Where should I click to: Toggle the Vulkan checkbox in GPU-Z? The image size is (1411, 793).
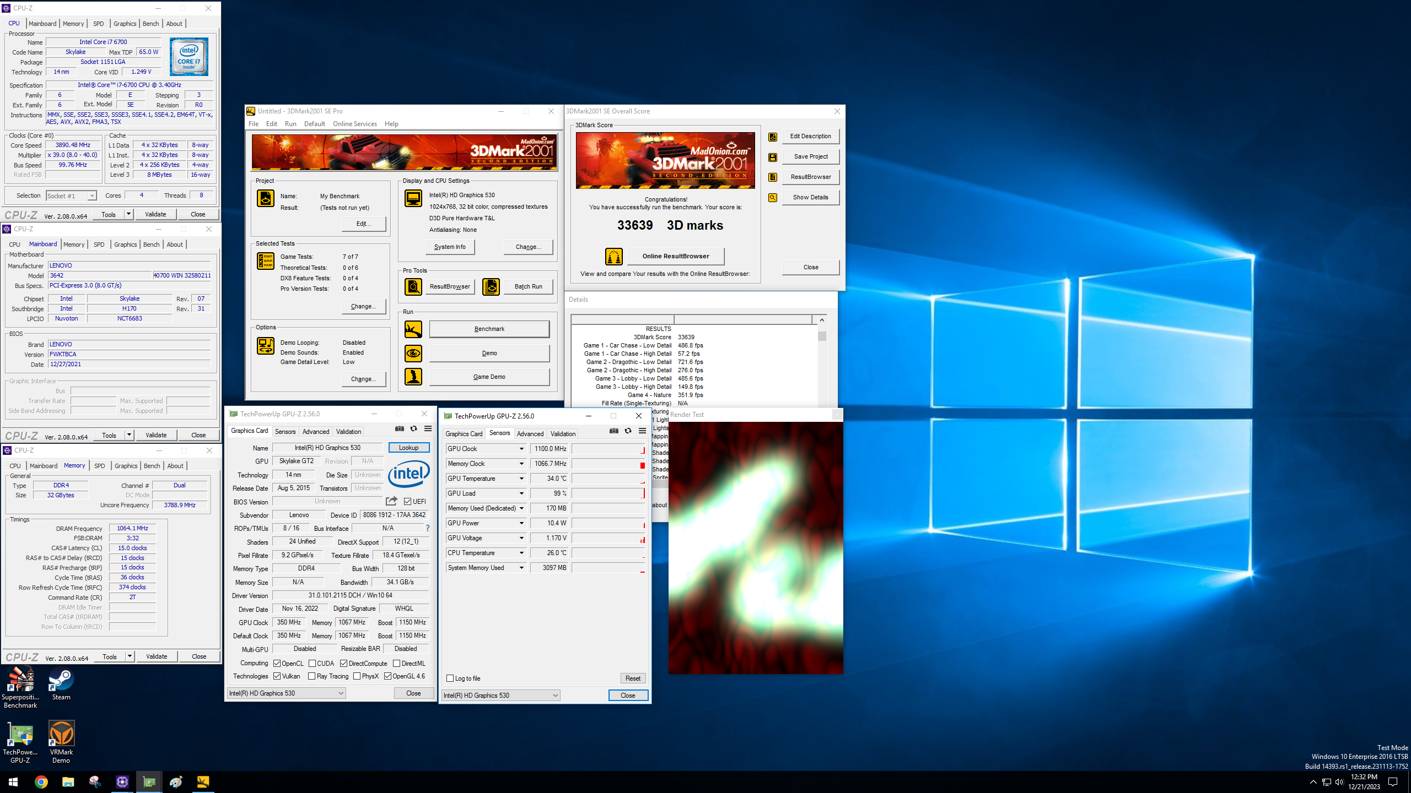[277, 676]
